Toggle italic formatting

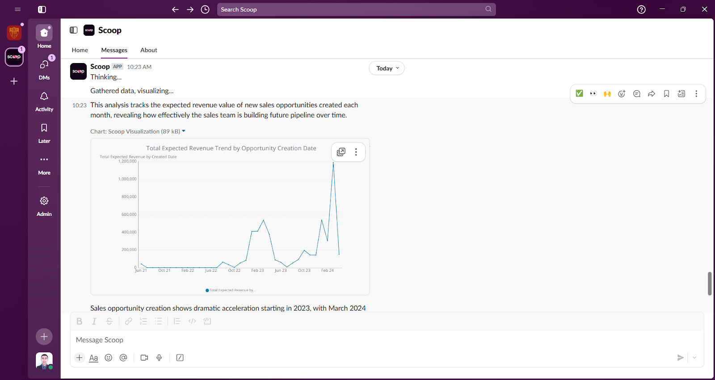click(94, 321)
